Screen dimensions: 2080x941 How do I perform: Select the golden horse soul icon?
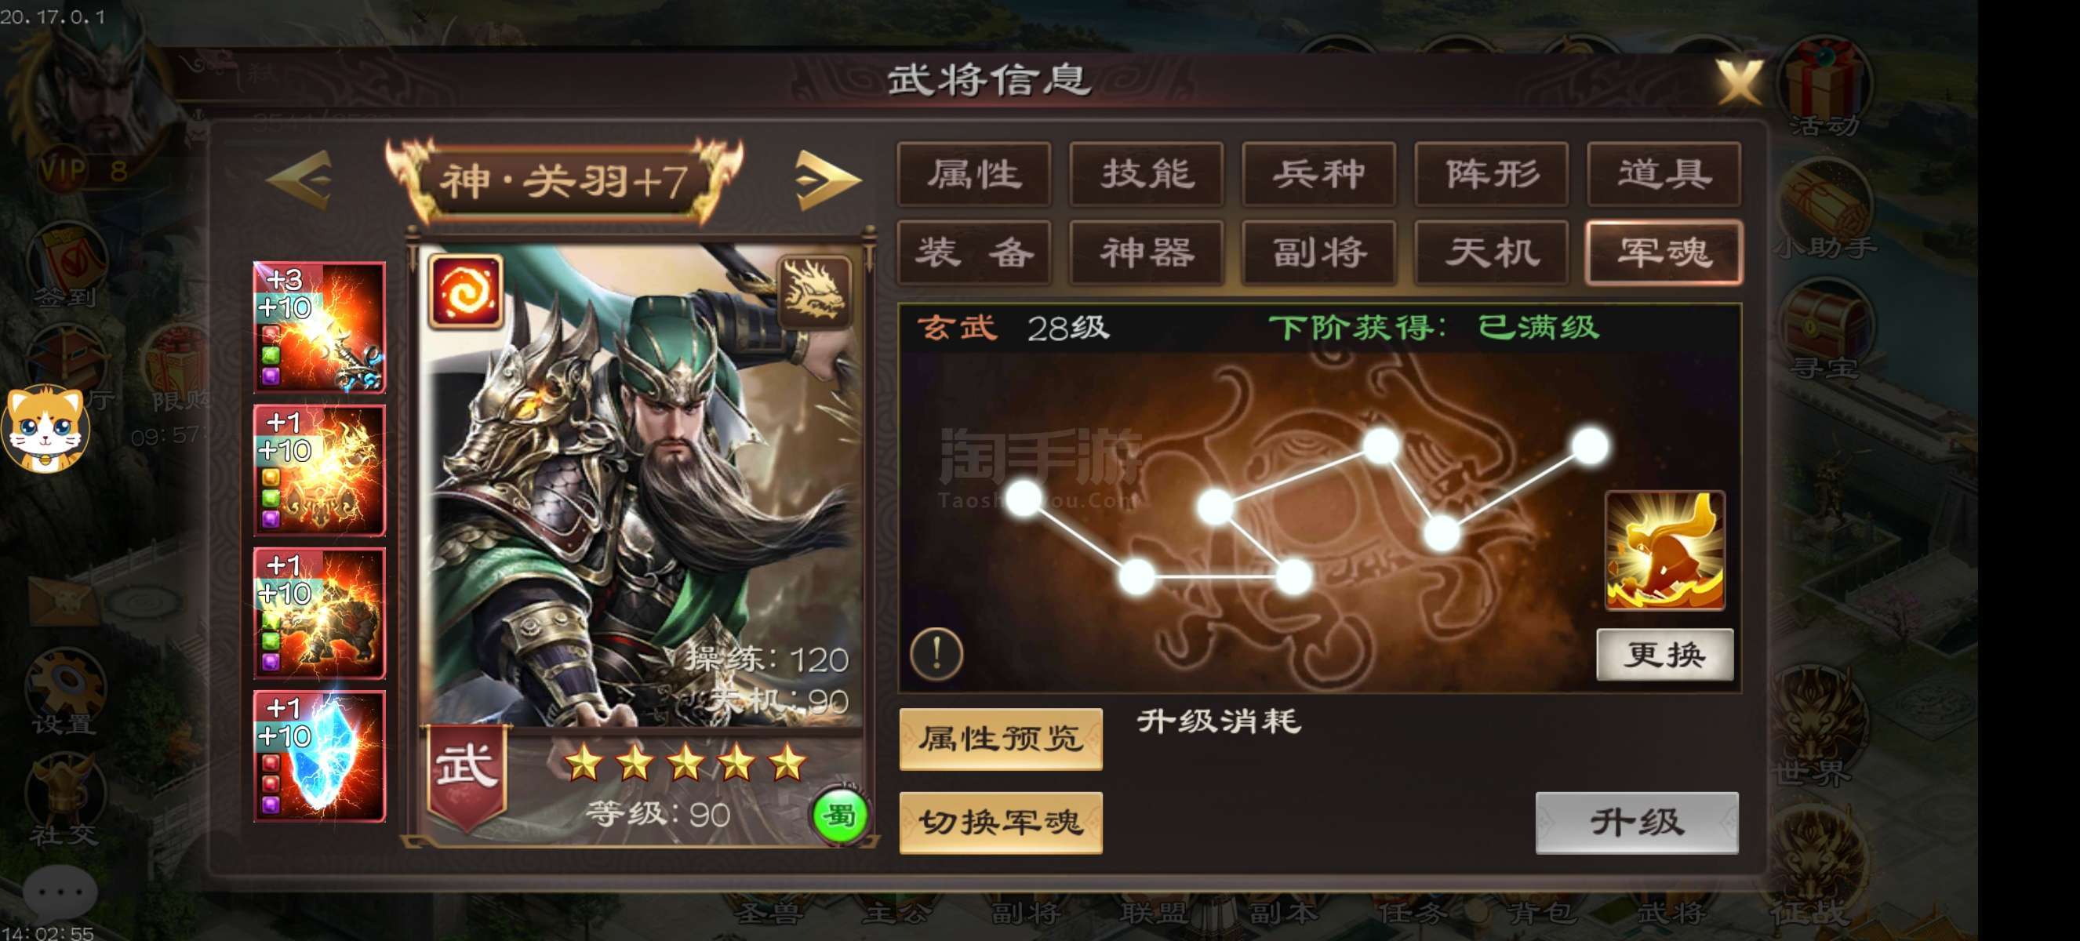tap(1665, 550)
